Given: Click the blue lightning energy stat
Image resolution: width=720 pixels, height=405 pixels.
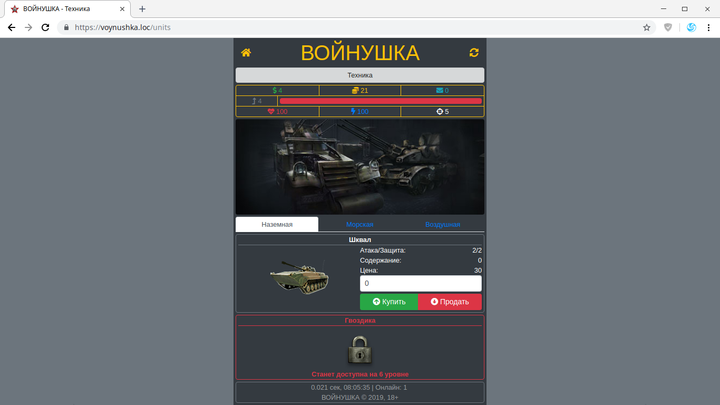Looking at the screenshot, I should (360, 112).
